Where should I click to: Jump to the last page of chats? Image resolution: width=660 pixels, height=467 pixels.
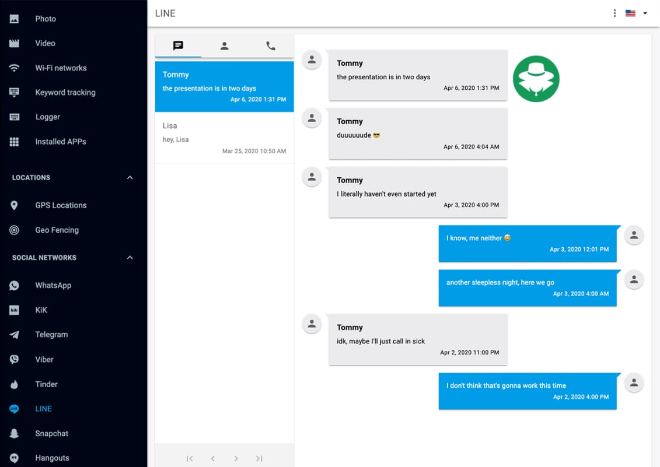click(x=259, y=459)
